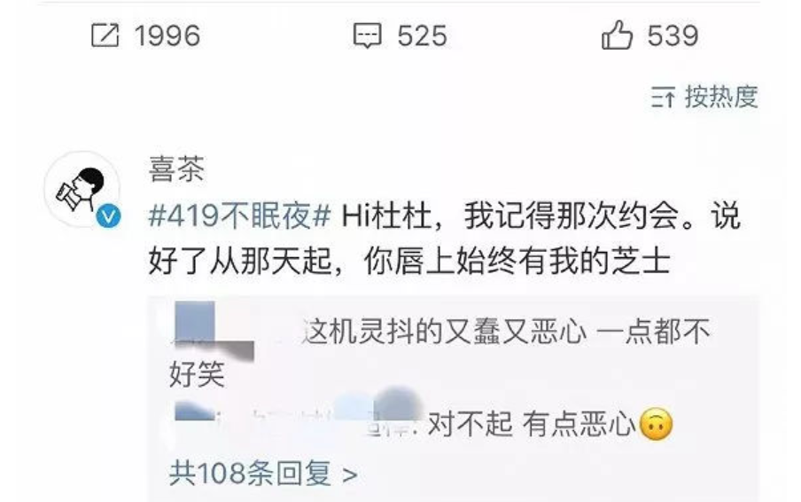This screenshot has height=502, width=801.
Task: Open the sort icon beside 按热度
Action: (663, 98)
